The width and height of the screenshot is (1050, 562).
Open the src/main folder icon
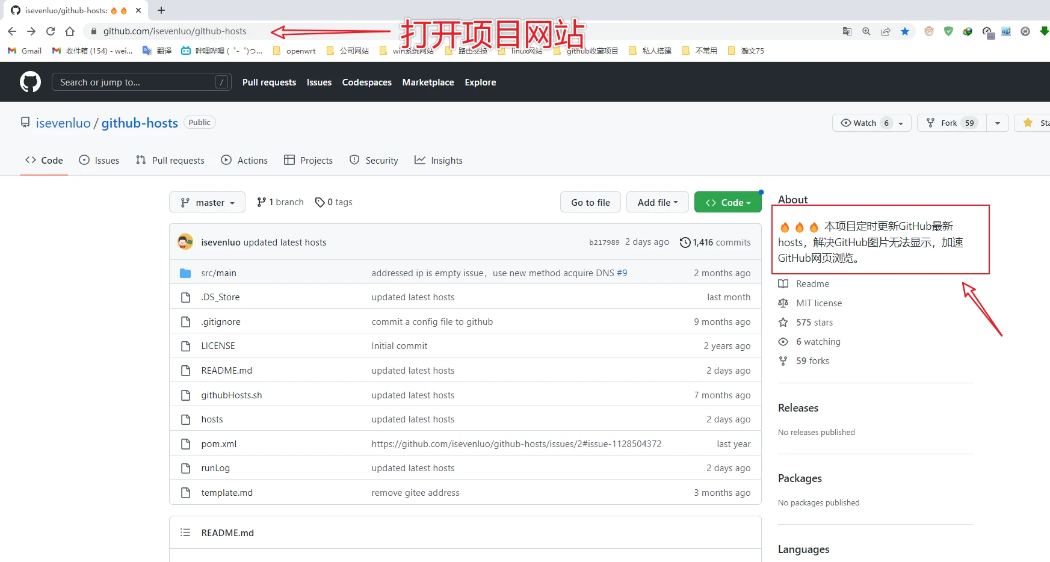pos(185,273)
